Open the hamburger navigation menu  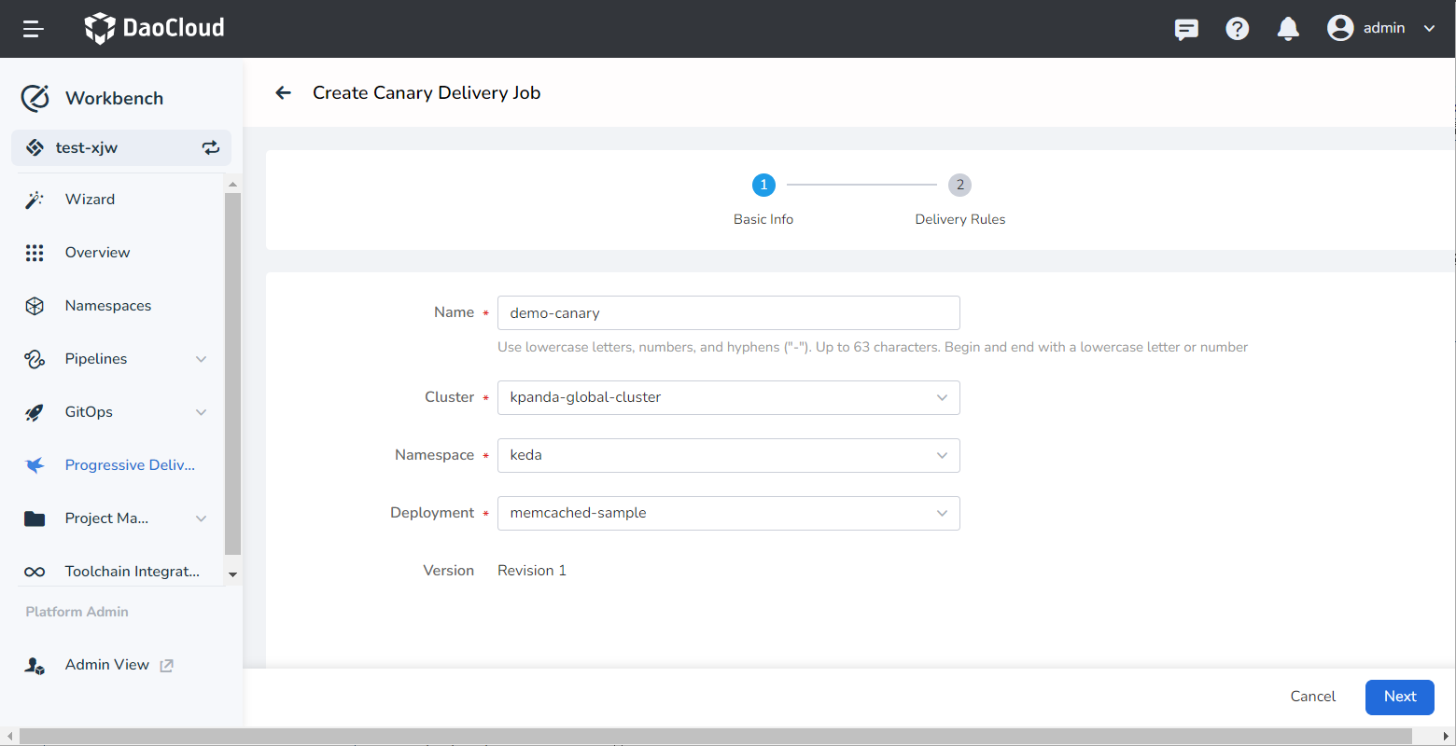click(x=33, y=28)
